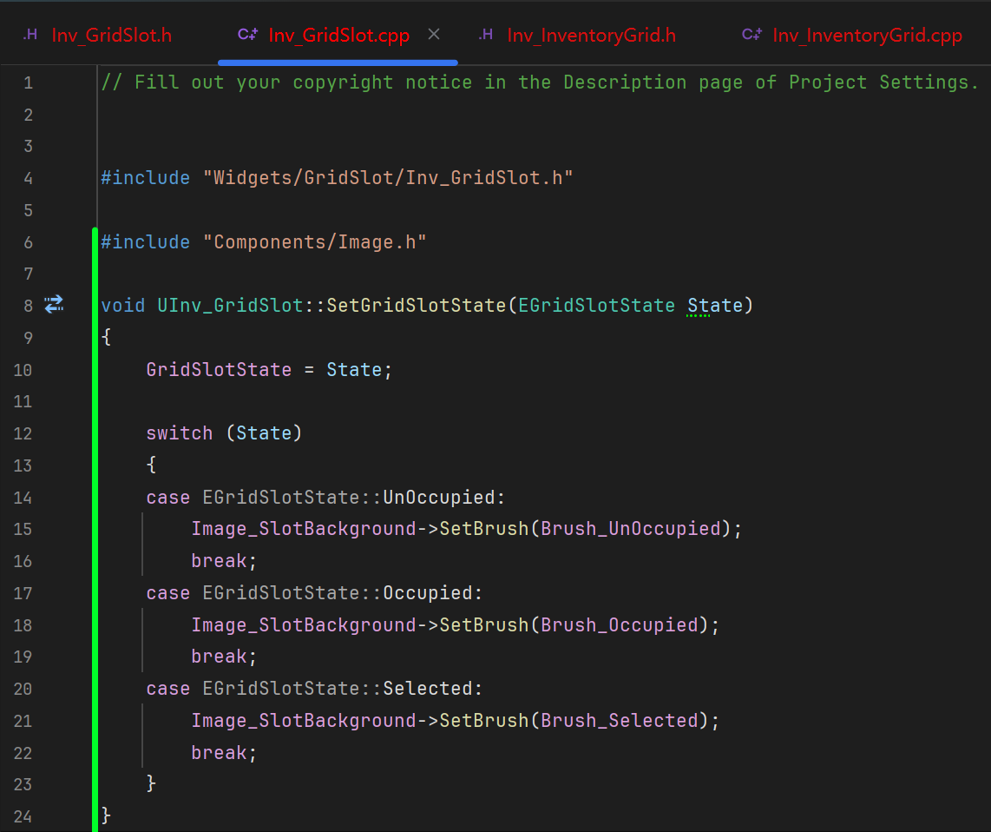The image size is (991, 832).
Task: Click the C++ icon on Inv_InventoryGrid.cpp tab
Action: 751,35
